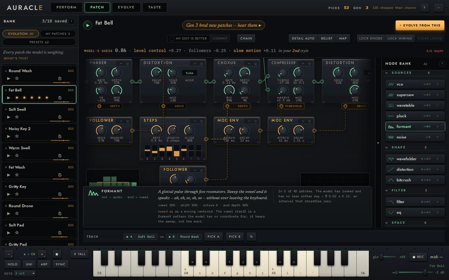449x280 pixels.
Task: Play the Fat Bell patch in header
Action: pos(88,26)
